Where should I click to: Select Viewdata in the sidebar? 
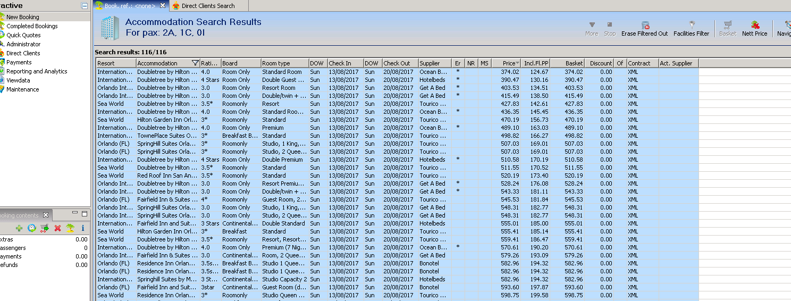pos(19,80)
